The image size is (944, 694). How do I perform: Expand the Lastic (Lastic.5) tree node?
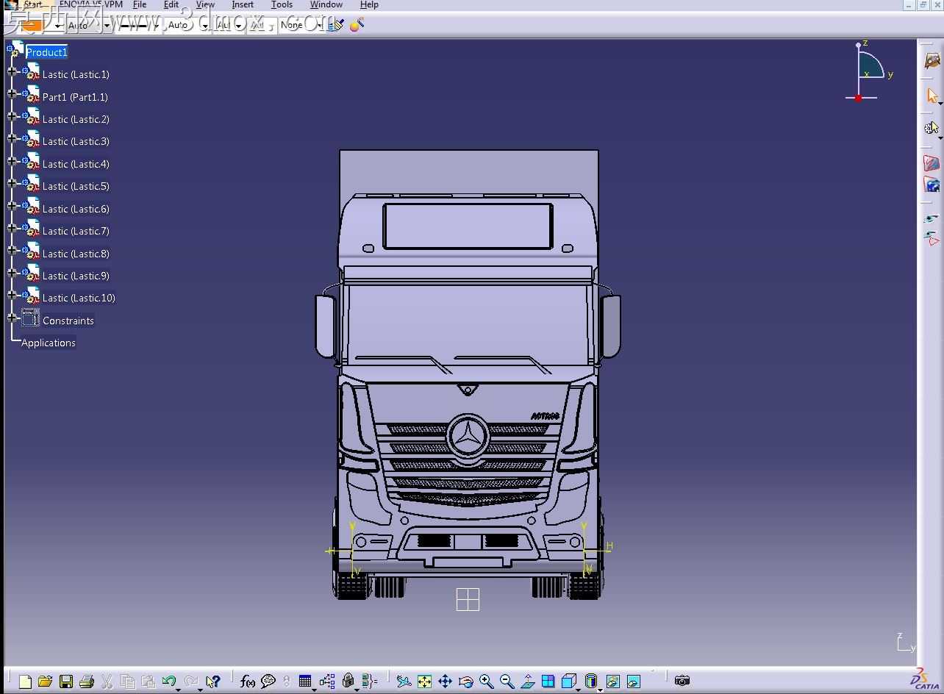(x=12, y=183)
